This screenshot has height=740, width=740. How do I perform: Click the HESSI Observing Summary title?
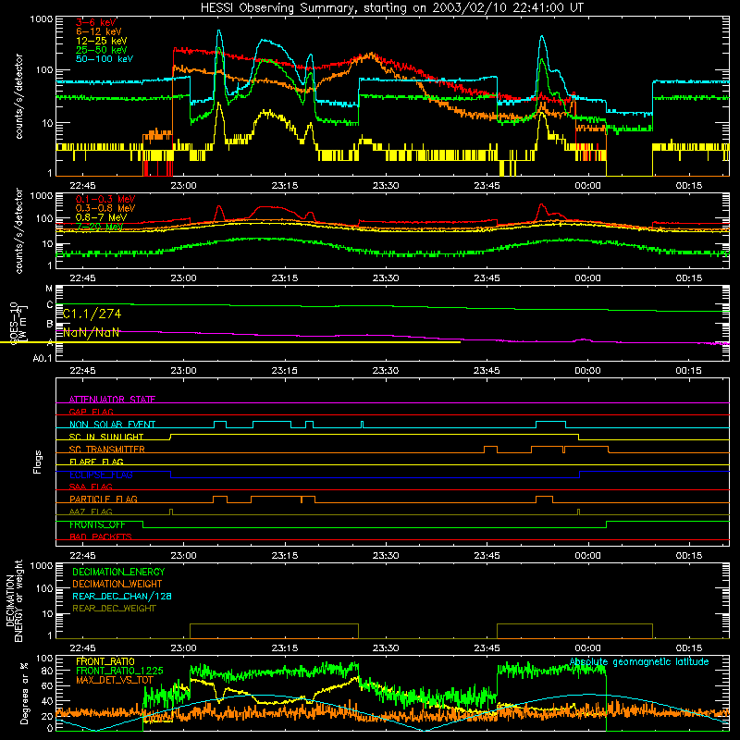[391, 7]
